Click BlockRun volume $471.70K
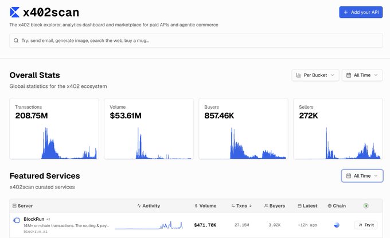Viewport: 390px width, 238px height. click(205, 225)
